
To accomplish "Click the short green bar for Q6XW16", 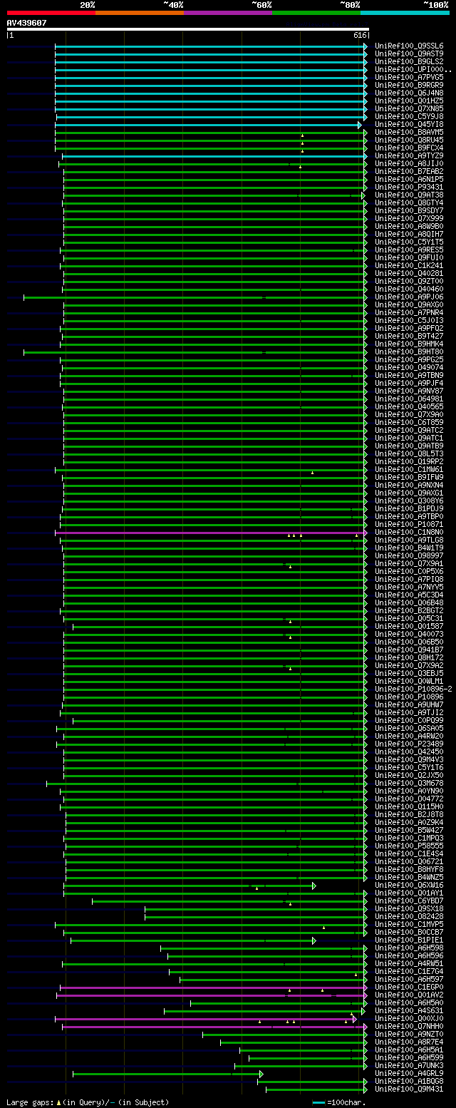I will [x=189, y=886].
